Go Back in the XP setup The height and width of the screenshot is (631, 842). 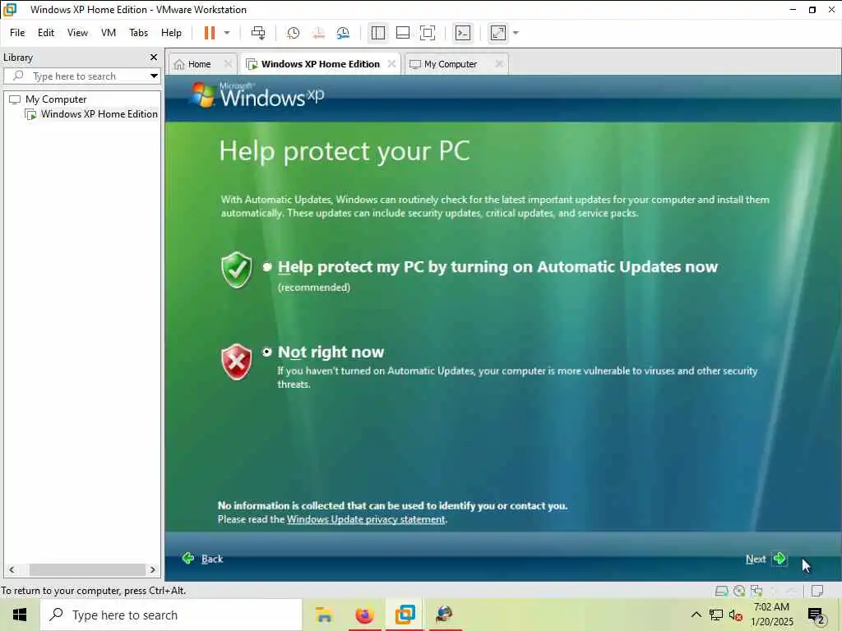(202, 559)
